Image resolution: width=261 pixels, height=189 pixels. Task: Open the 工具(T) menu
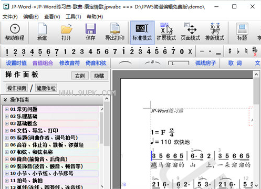[x=74, y=17]
